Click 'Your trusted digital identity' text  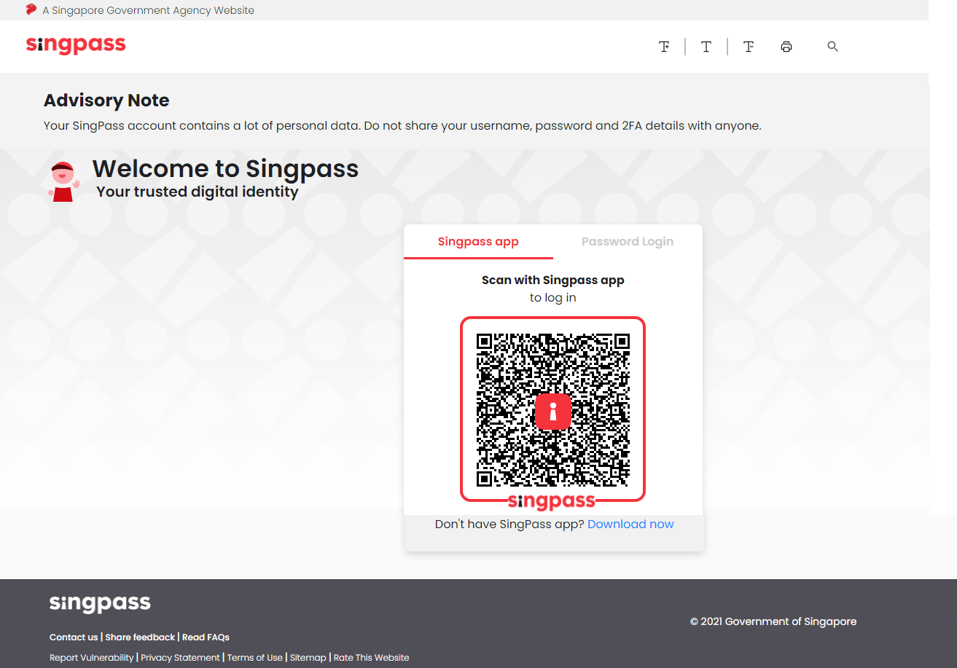(198, 192)
